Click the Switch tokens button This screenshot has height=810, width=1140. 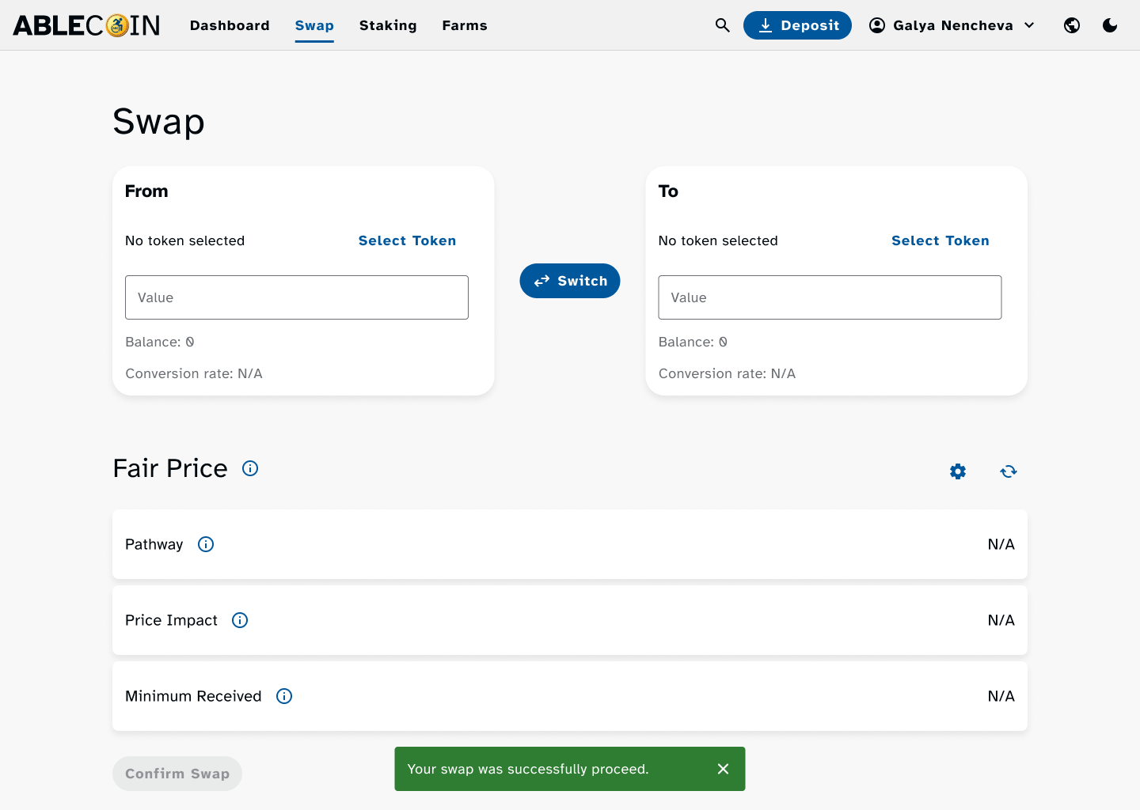(x=570, y=281)
